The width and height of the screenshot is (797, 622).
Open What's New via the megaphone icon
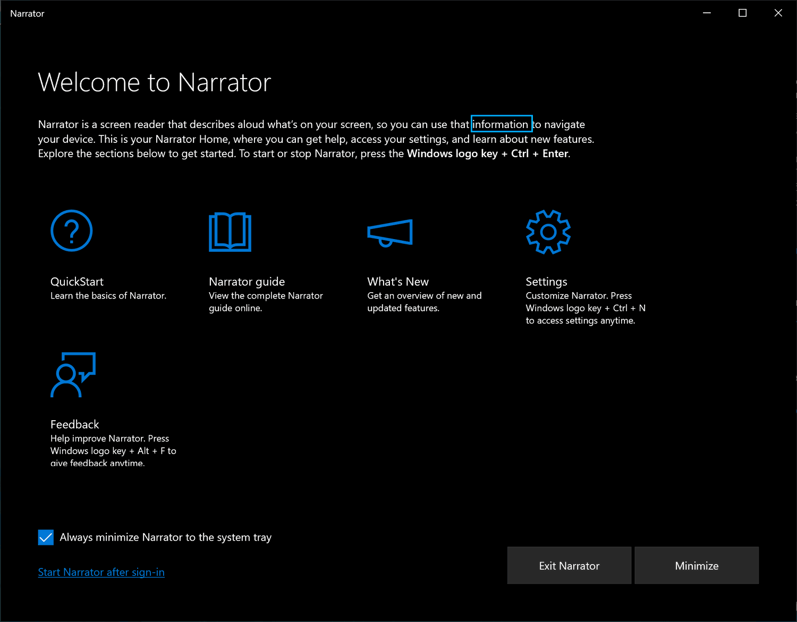click(x=390, y=233)
